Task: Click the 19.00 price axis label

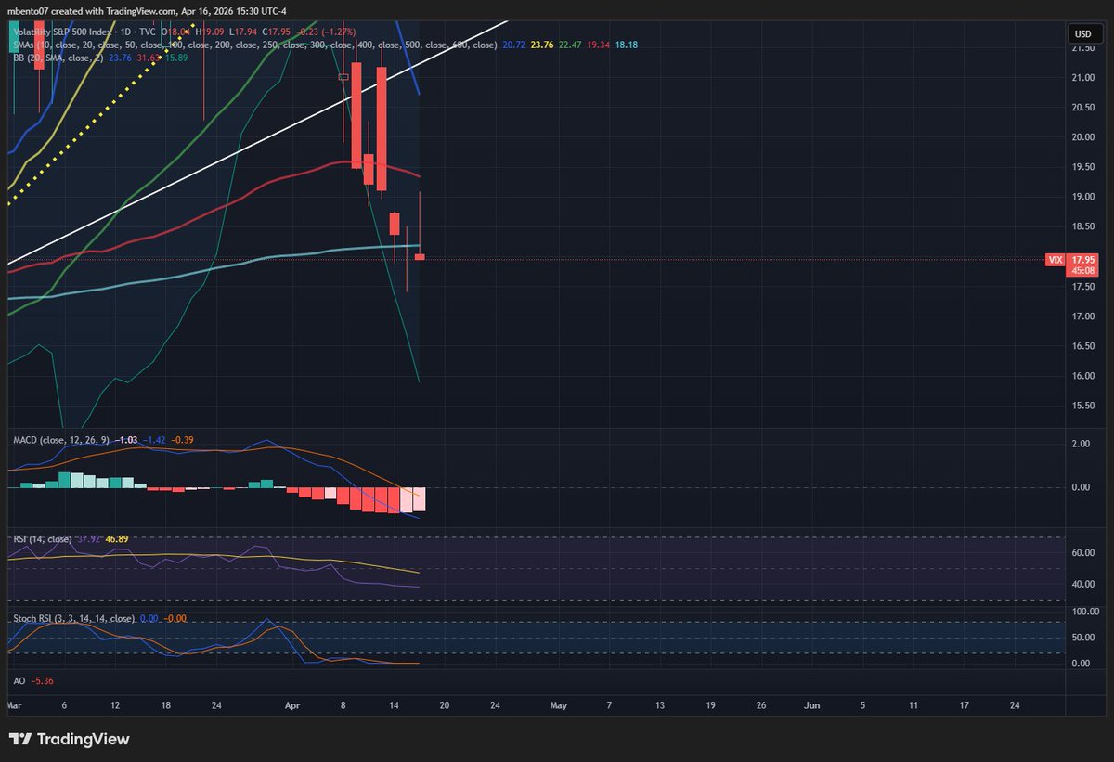Action: click(x=1083, y=197)
